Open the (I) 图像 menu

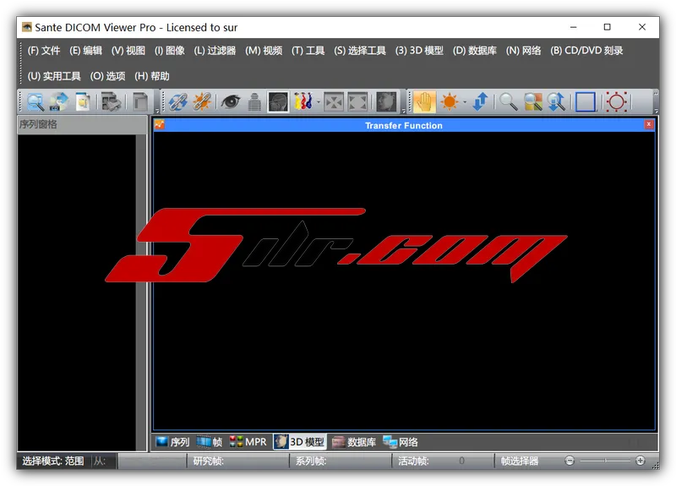pyautogui.click(x=170, y=51)
